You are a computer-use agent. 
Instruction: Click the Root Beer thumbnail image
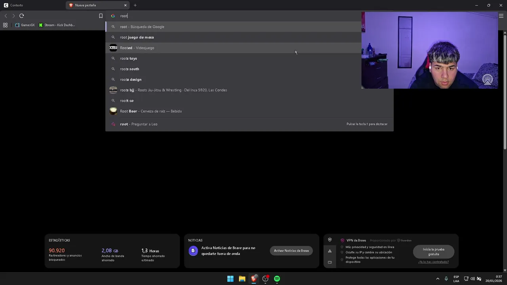tap(113, 111)
